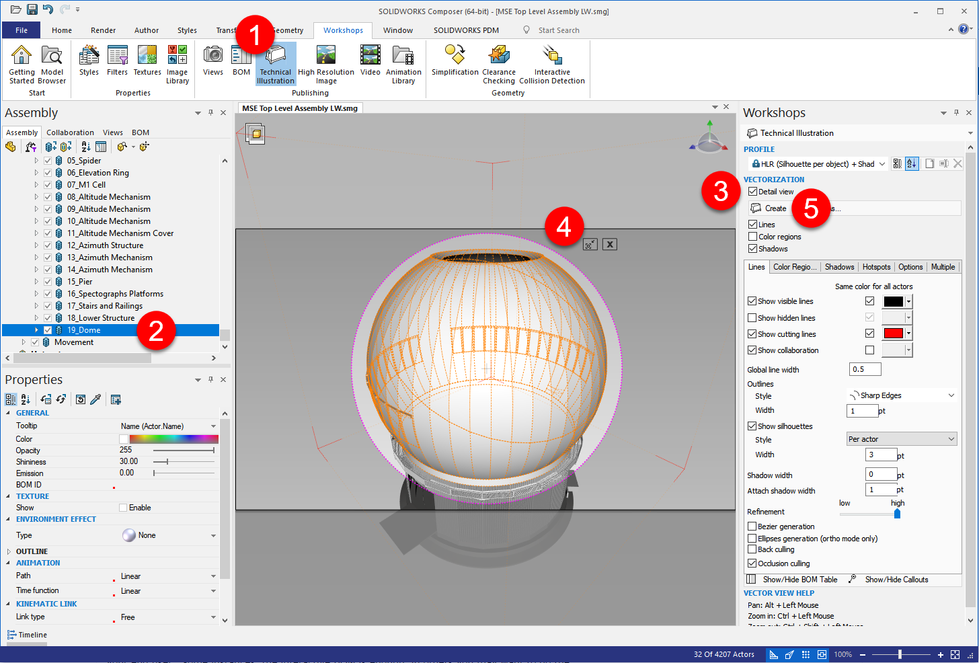979x663 pixels.
Task: Open the Animation Library workshop
Action: coord(403,64)
